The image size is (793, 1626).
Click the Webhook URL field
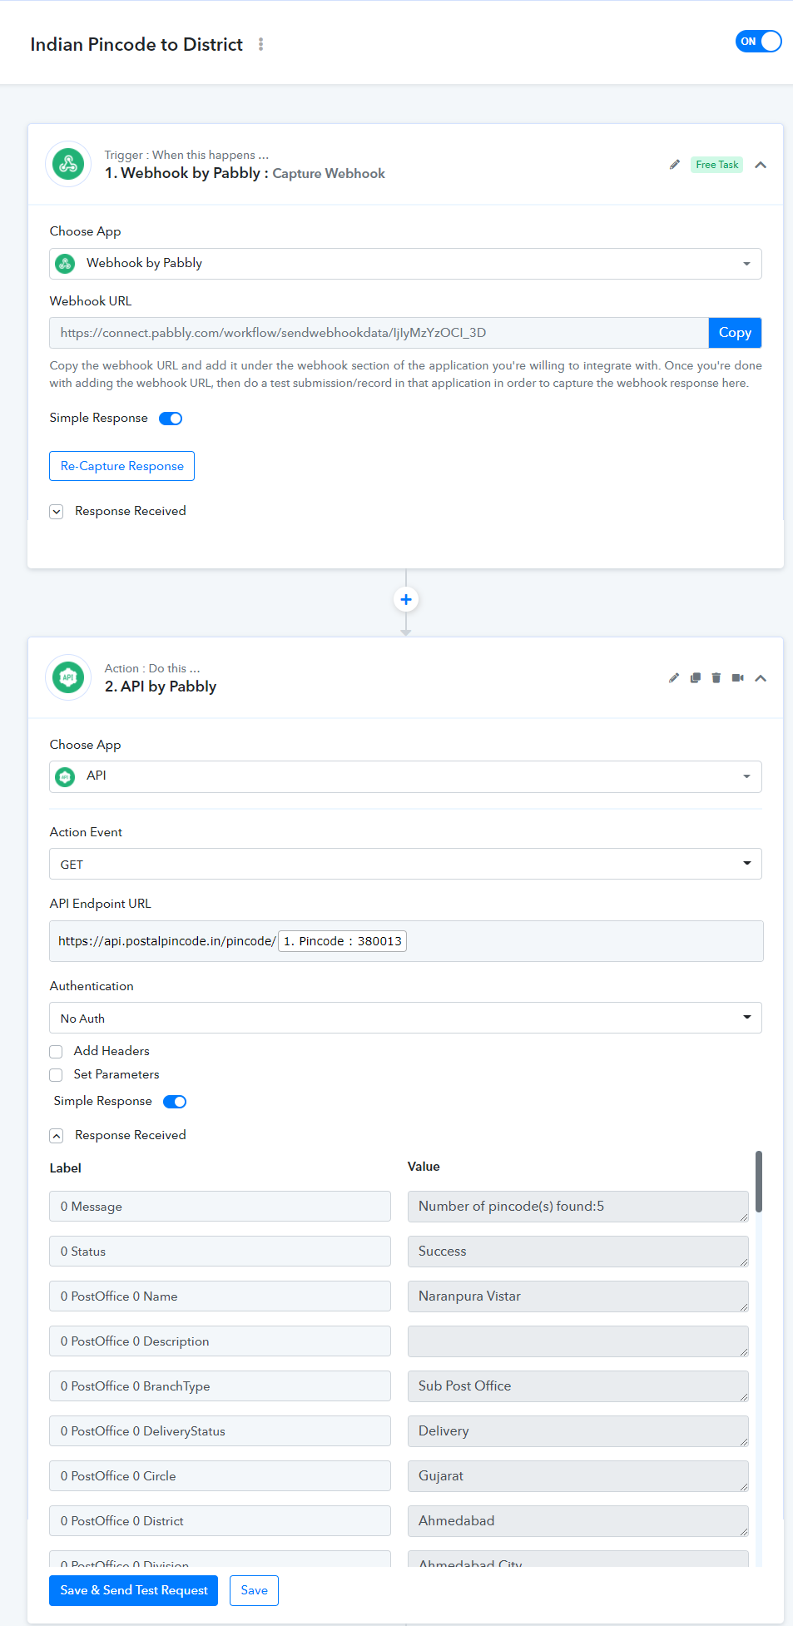pos(379,333)
